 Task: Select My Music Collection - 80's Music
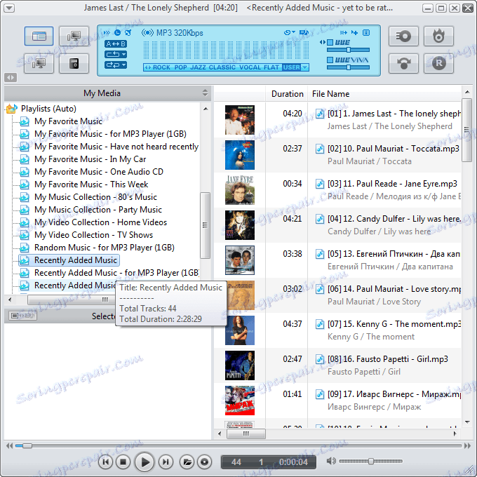95,197
